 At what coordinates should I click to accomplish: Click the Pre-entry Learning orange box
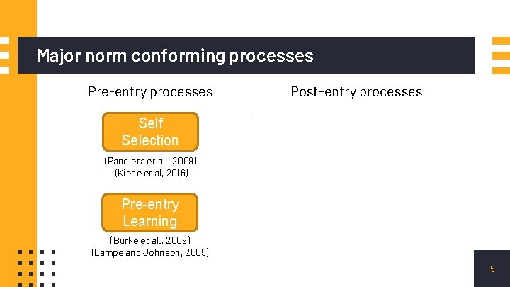click(x=150, y=213)
